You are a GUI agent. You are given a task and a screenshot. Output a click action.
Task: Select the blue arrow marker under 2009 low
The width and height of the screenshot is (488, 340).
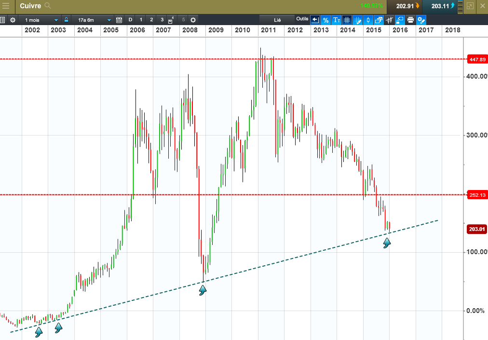[203, 290]
